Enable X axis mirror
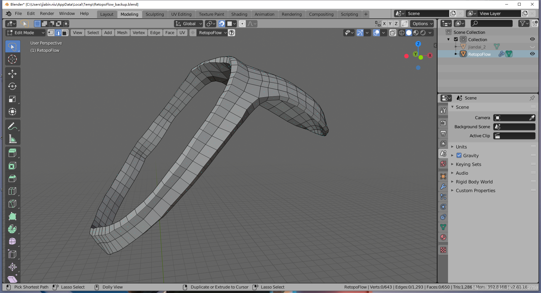The width and height of the screenshot is (541, 293). 384,24
